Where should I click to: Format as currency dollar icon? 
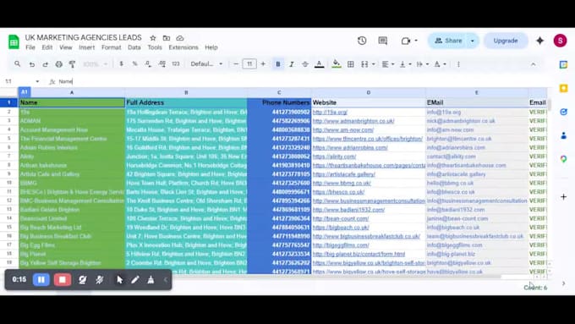[x=122, y=63]
